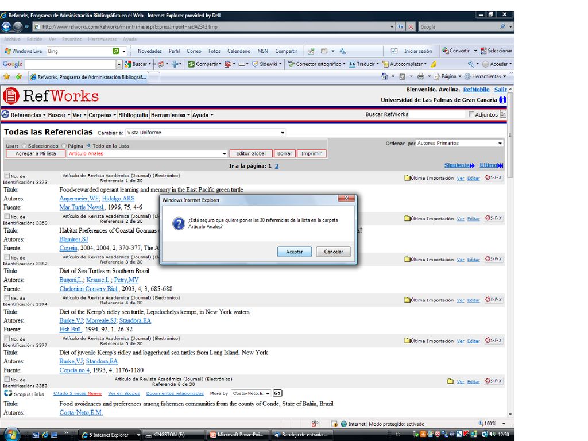Refresh the page using the address bar icon

coord(401,26)
